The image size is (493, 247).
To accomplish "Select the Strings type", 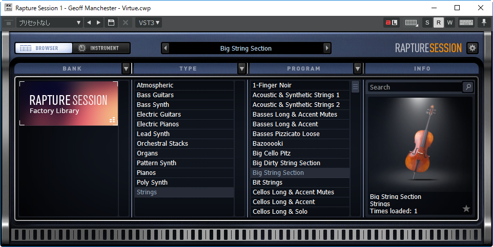I will tap(184, 192).
